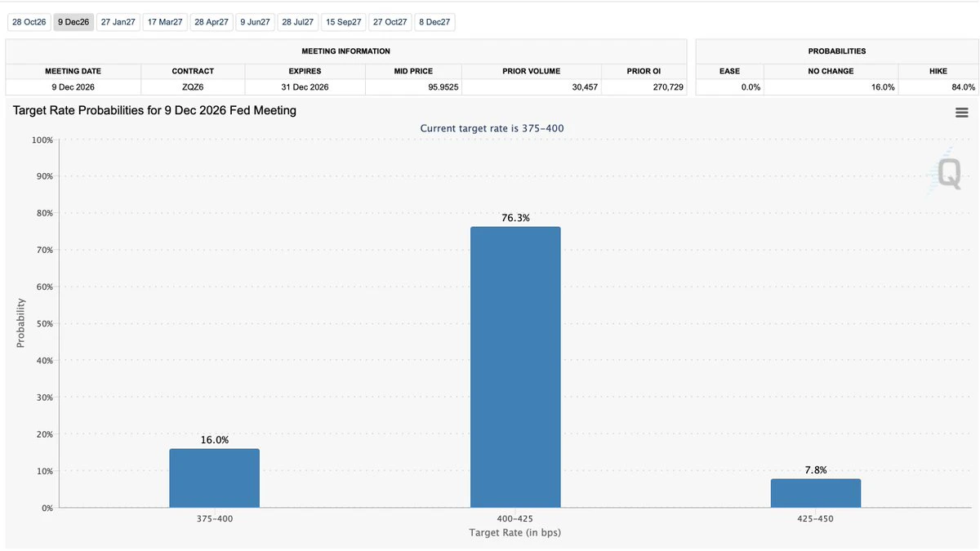
Task: Click the 7.8% bar data label
Action: pos(816,470)
